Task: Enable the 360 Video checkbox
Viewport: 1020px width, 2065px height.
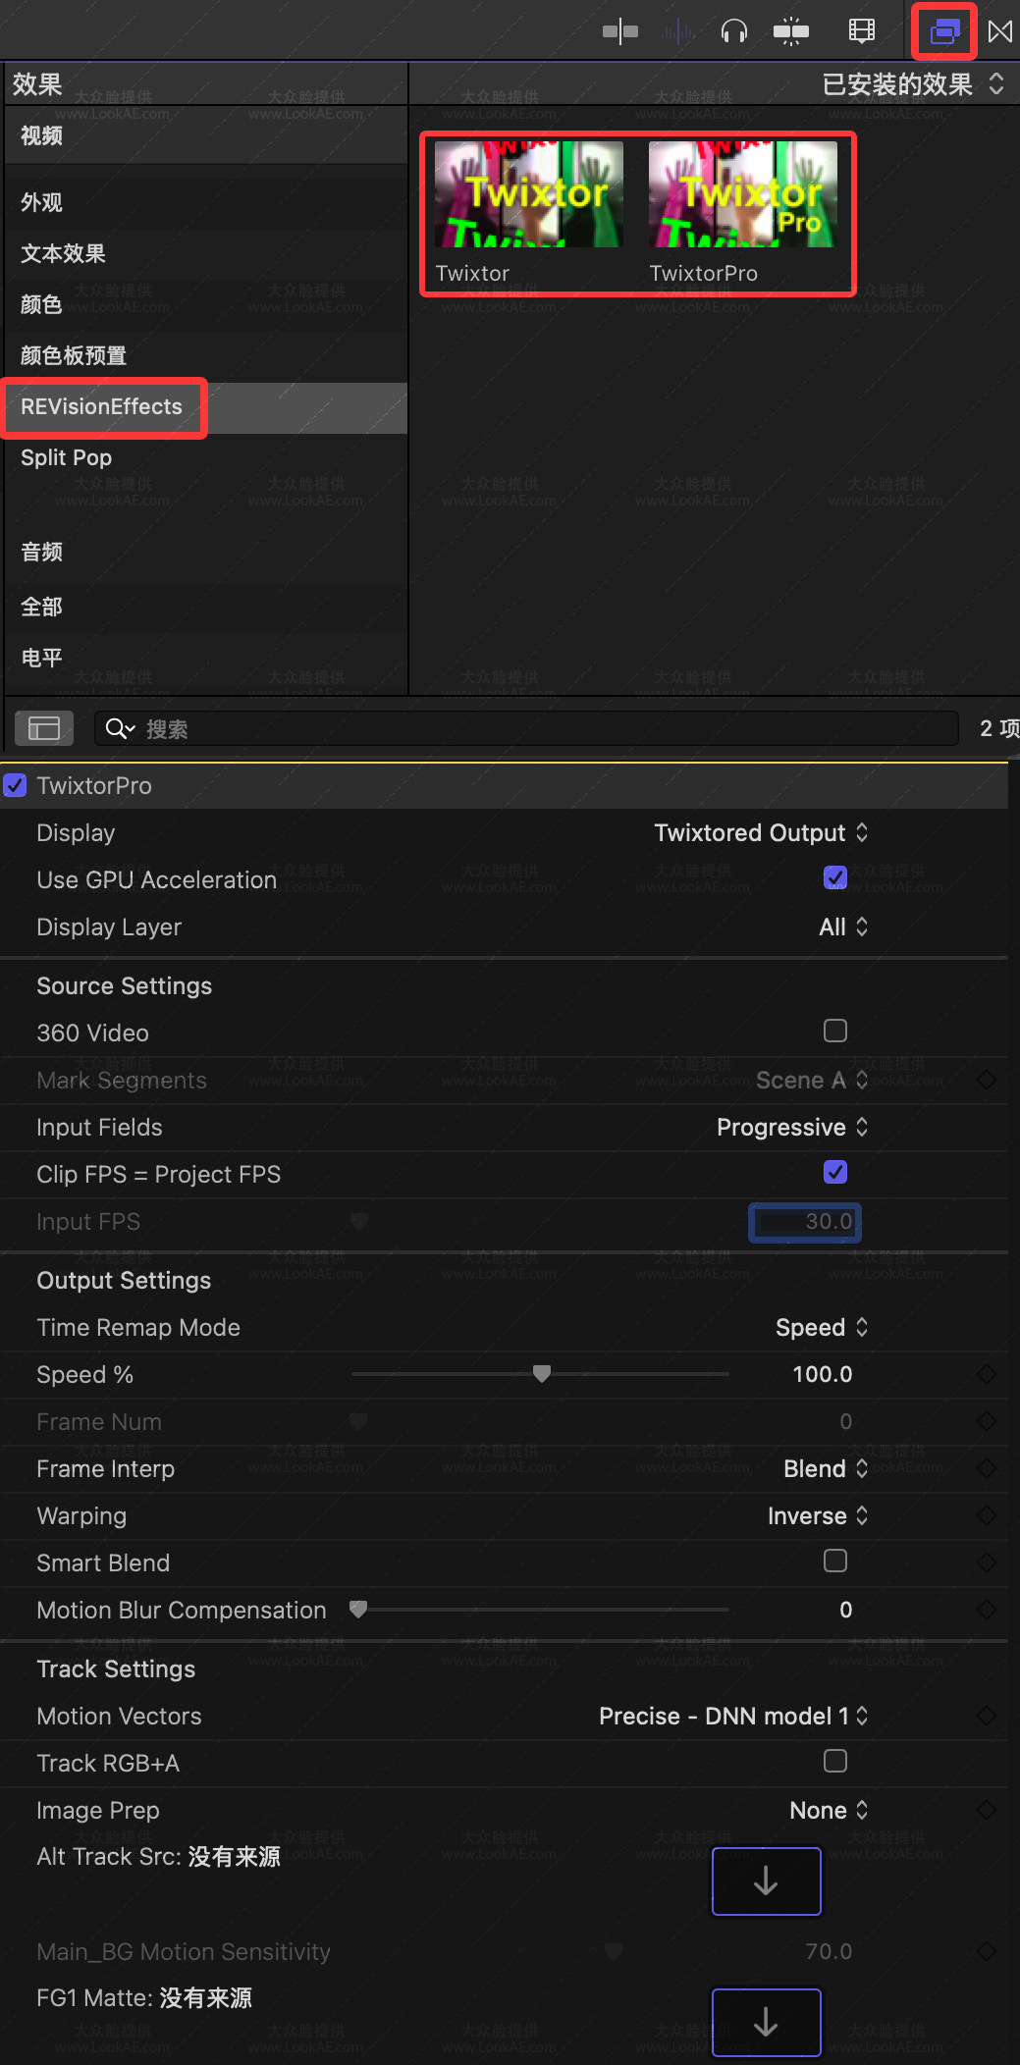Action: pos(835,1031)
